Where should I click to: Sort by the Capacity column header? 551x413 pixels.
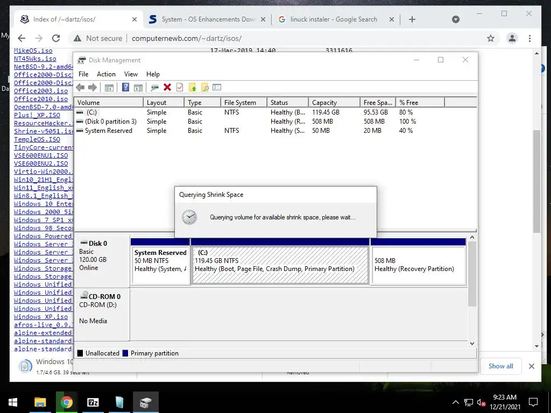tap(334, 103)
